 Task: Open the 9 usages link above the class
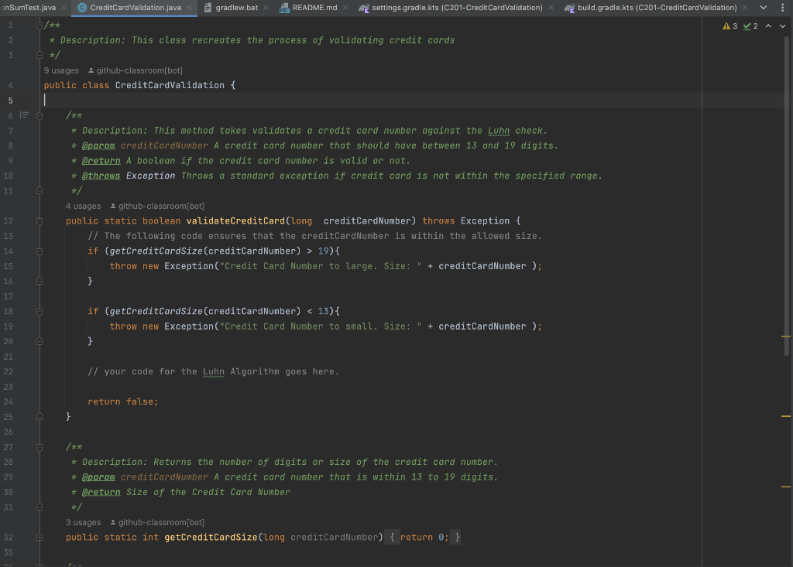coord(60,70)
